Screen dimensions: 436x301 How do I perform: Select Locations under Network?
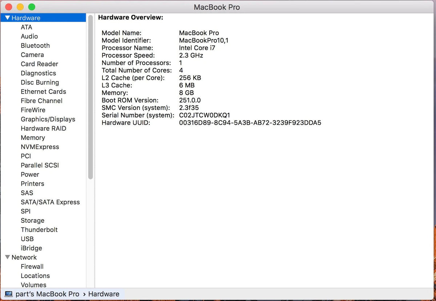click(35, 276)
